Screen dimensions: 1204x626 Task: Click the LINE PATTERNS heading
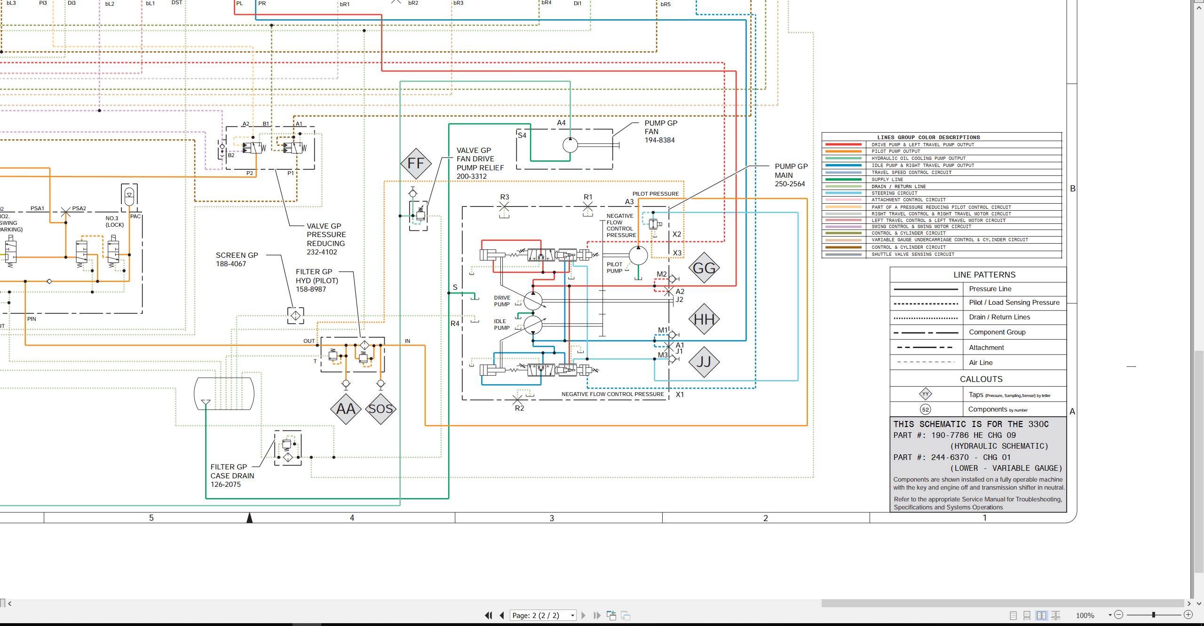coord(984,275)
